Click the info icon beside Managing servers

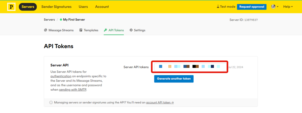coord(51,102)
